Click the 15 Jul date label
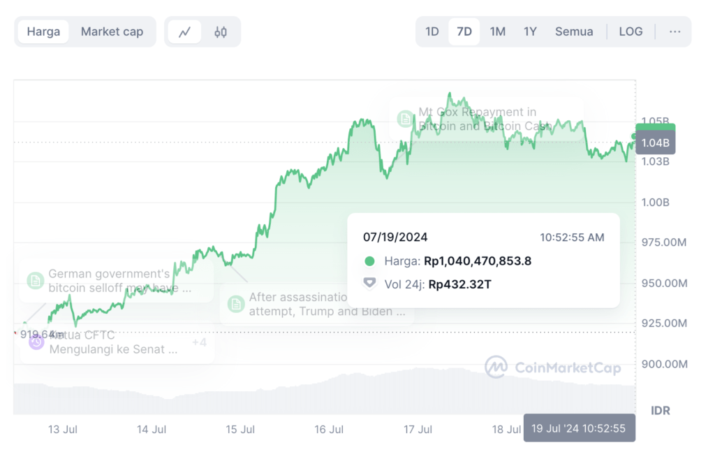Viewport: 715px width, 459px height. pos(240,430)
